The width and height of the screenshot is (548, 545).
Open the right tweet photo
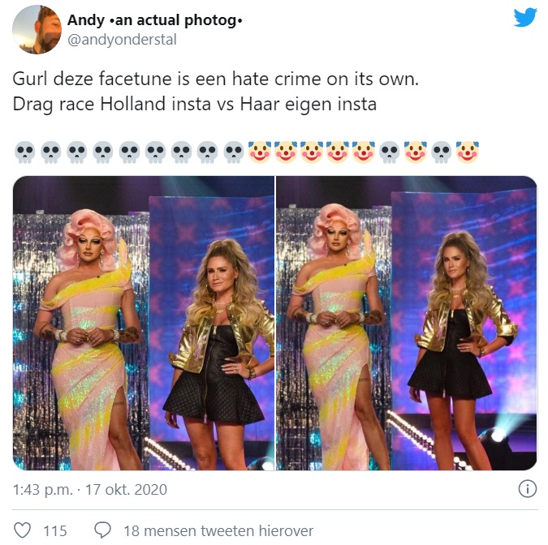pos(407,324)
